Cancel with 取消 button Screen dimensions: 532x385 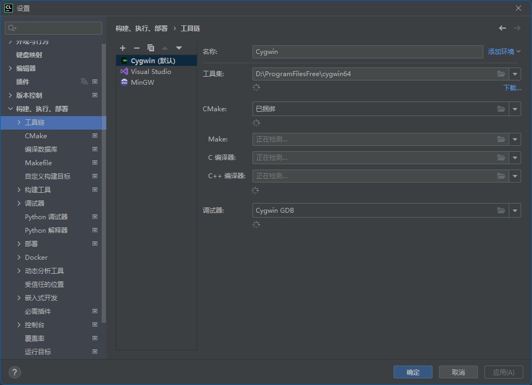pyautogui.click(x=458, y=372)
